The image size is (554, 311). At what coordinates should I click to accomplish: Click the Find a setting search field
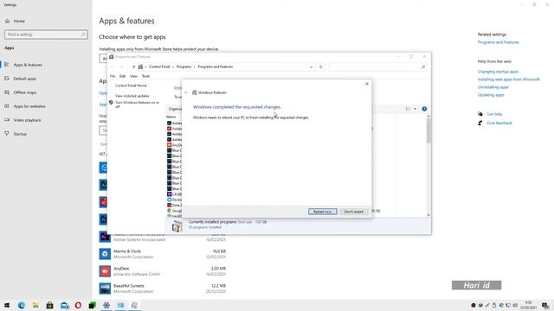click(x=46, y=35)
